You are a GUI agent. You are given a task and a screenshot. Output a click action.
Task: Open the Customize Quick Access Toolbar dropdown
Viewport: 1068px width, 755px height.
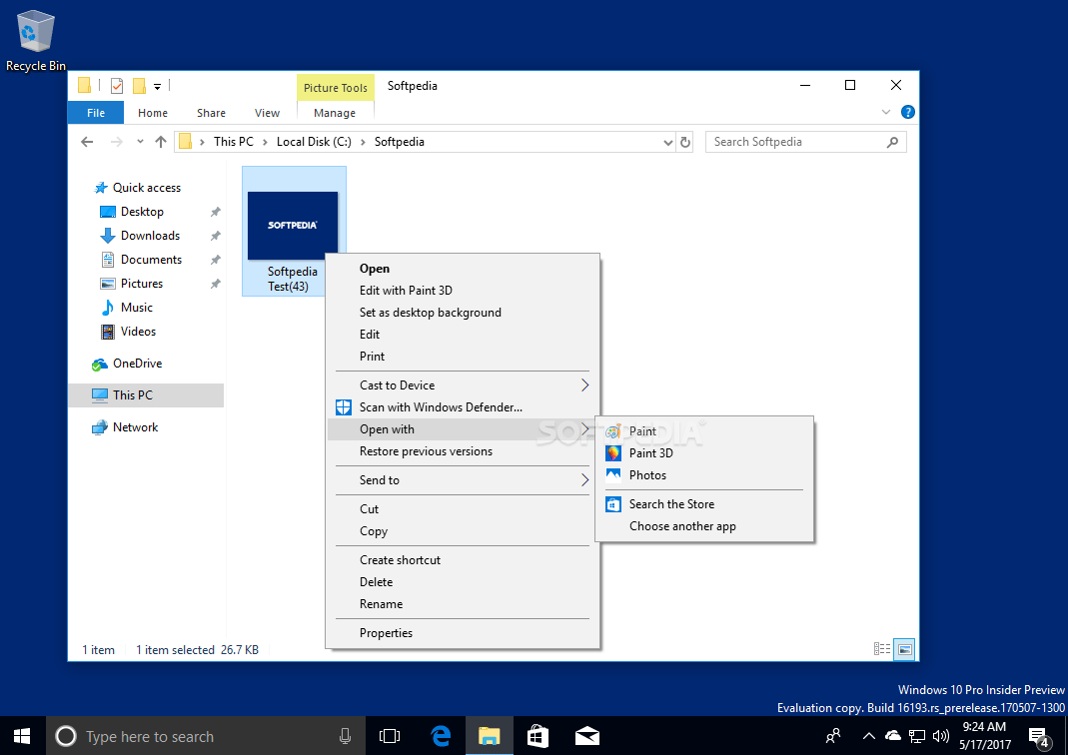pyautogui.click(x=157, y=86)
